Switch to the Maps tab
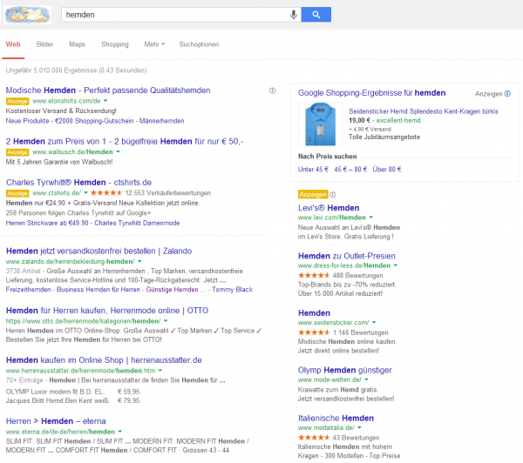Image resolution: width=523 pixels, height=463 pixels. (77, 44)
